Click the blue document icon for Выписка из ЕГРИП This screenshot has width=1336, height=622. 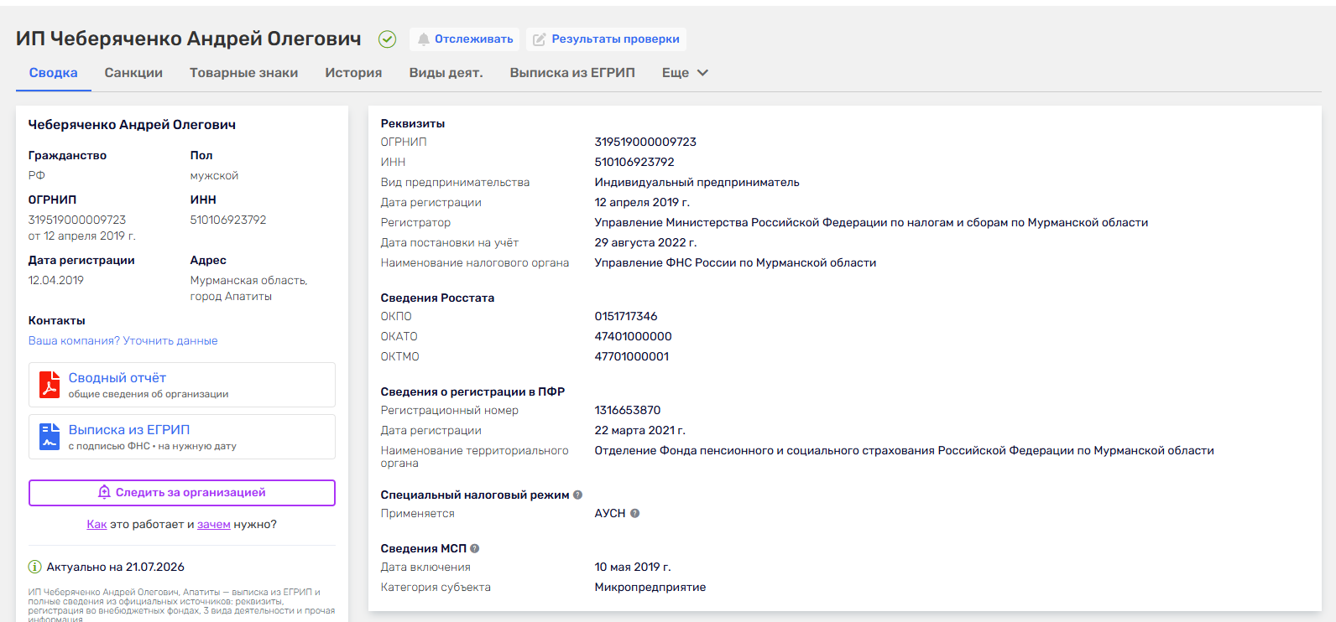(x=50, y=437)
